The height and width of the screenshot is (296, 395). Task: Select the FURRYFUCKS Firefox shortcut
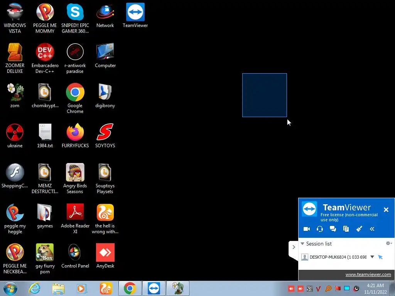pos(75,135)
